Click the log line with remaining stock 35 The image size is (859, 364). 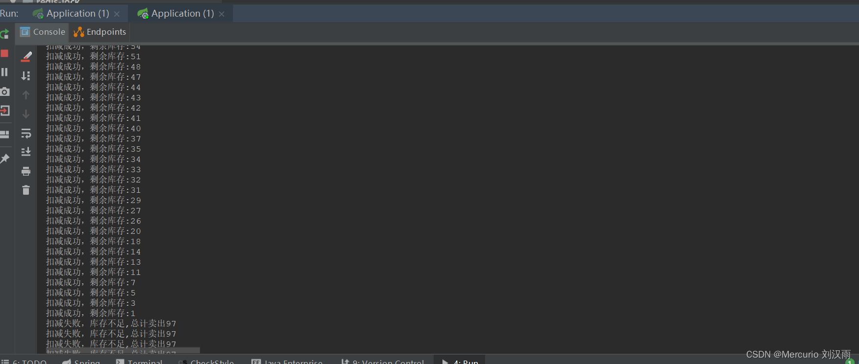point(94,149)
